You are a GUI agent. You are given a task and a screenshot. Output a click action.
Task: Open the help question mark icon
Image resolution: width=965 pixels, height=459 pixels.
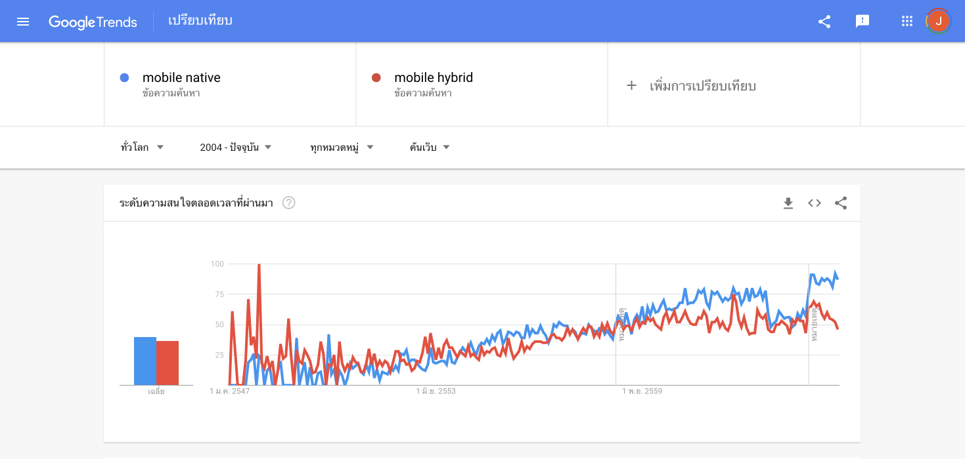[x=289, y=203]
